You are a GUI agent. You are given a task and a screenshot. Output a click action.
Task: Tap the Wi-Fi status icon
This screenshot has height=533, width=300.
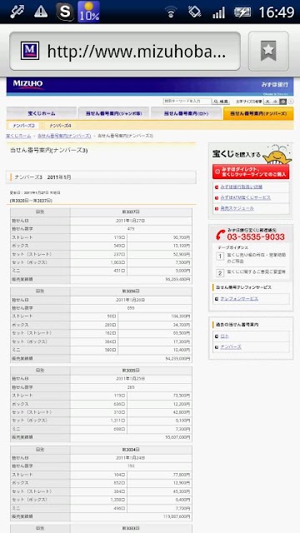[171, 12]
